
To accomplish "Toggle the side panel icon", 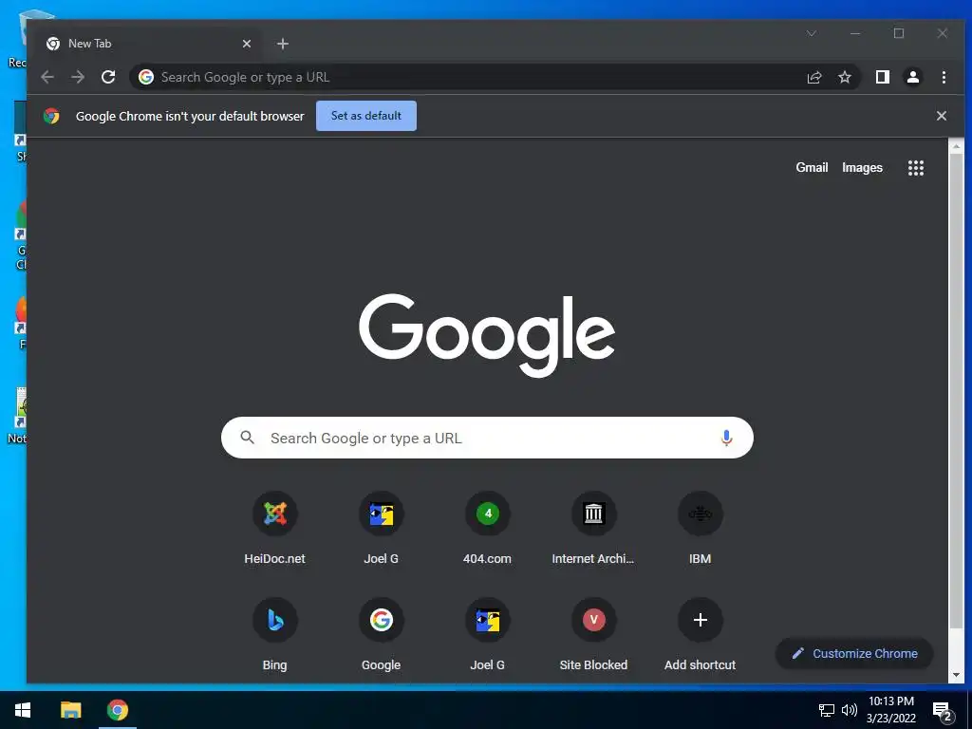I will pyautogui.click(x=882, y=77).
